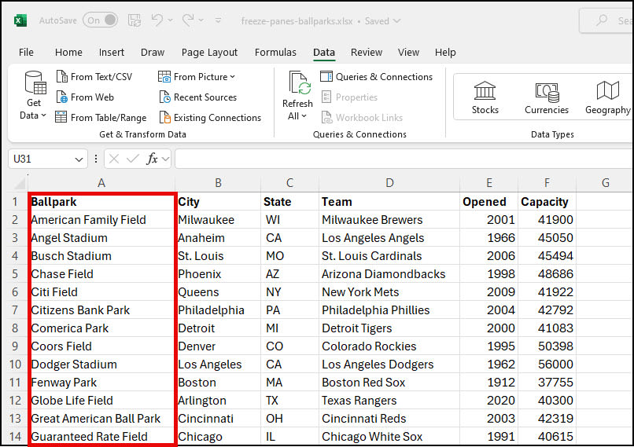Switch to the Review tab
The image size is (634, 447).
(367, 52)
